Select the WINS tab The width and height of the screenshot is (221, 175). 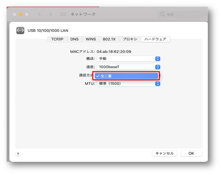(91, 39)
